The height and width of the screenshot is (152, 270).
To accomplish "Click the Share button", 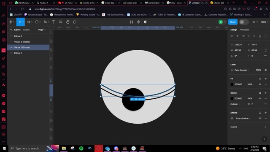I will [x=232, y=22].
